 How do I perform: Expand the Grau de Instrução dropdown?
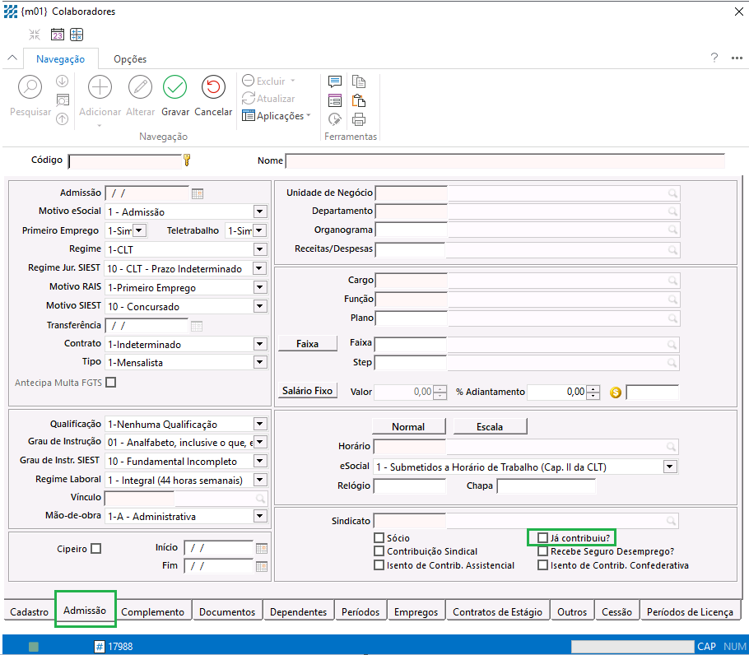coord(260,442)
